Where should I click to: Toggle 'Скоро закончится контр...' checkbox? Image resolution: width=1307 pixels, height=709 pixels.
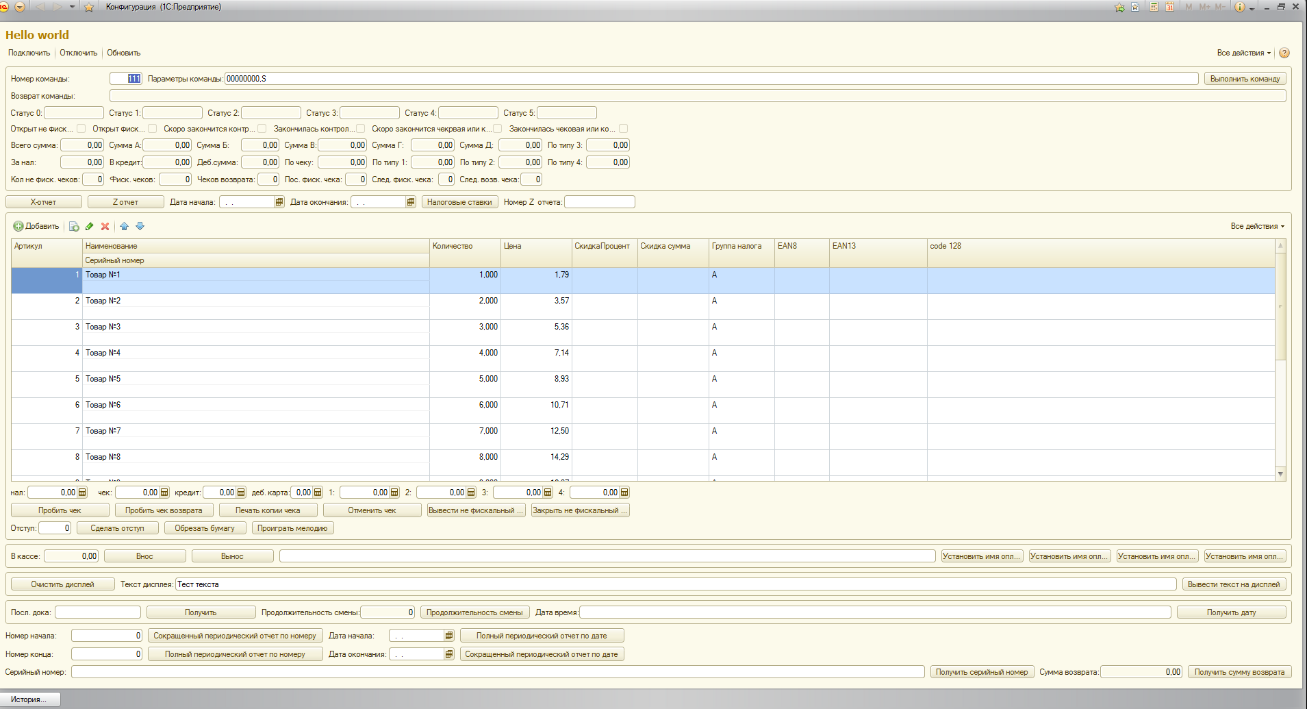[262, 129]
